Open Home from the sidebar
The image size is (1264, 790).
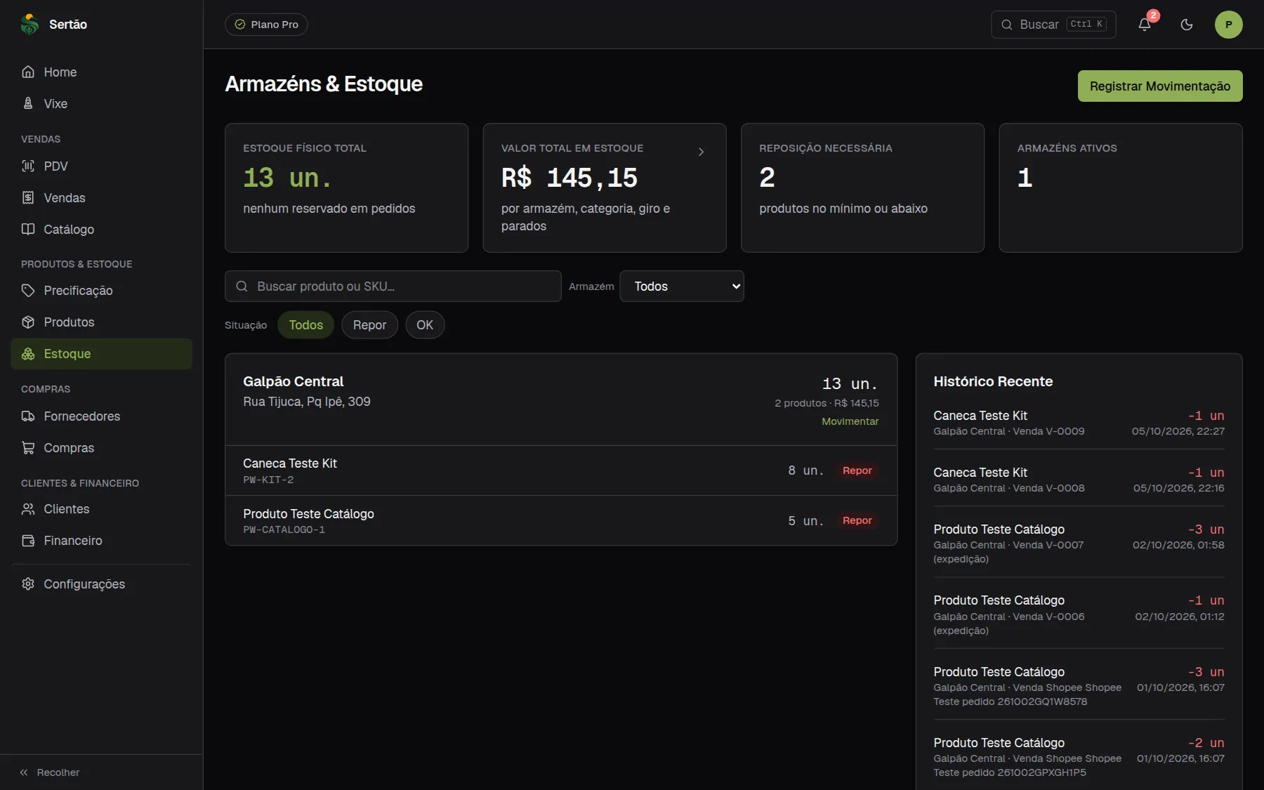pyautogui.click(x=101, y=72)
